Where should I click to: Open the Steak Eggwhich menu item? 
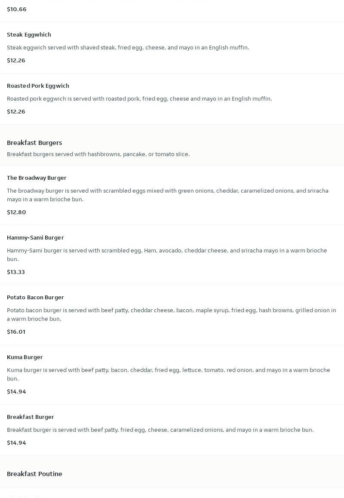tap(29, 34)
